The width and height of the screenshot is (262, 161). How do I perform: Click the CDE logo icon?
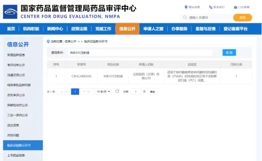tap(10, 12)
